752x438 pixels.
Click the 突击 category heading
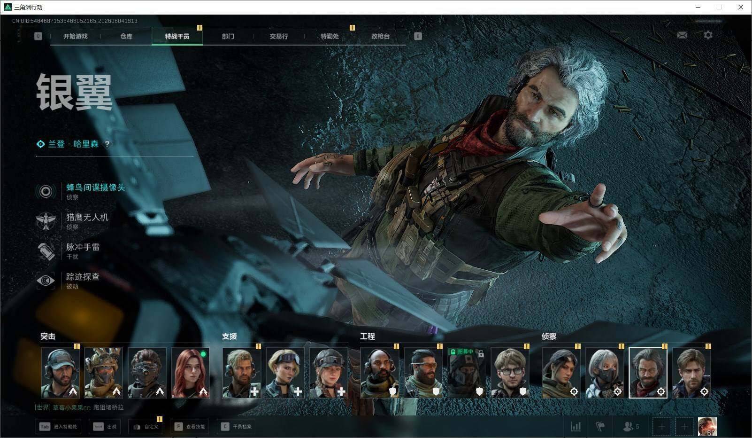[48, 336]
